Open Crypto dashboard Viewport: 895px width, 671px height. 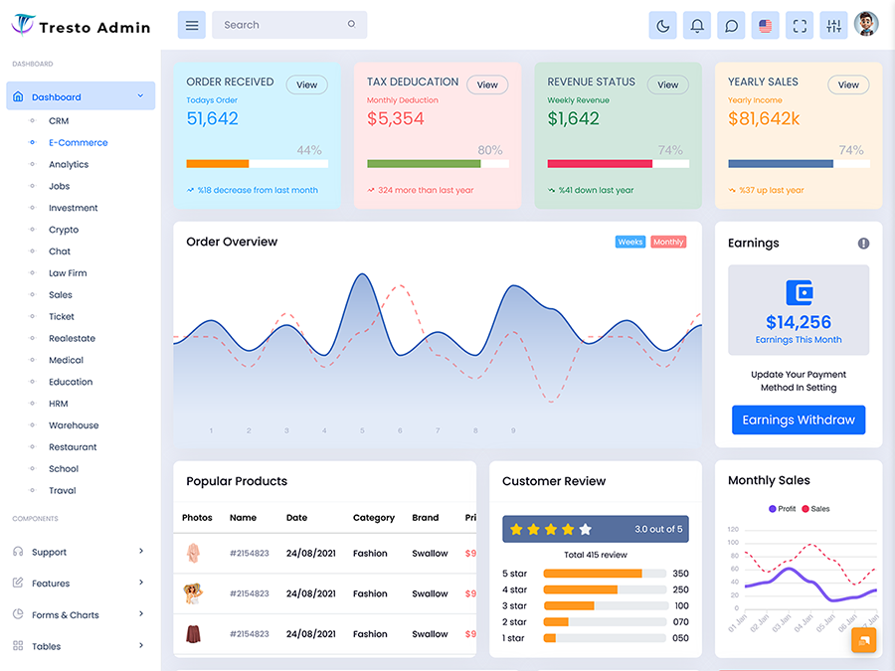[64, 230]
